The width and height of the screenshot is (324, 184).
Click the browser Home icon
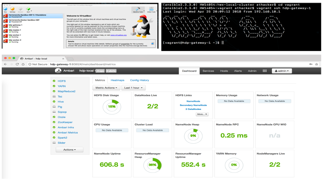[x=23, y=64]
